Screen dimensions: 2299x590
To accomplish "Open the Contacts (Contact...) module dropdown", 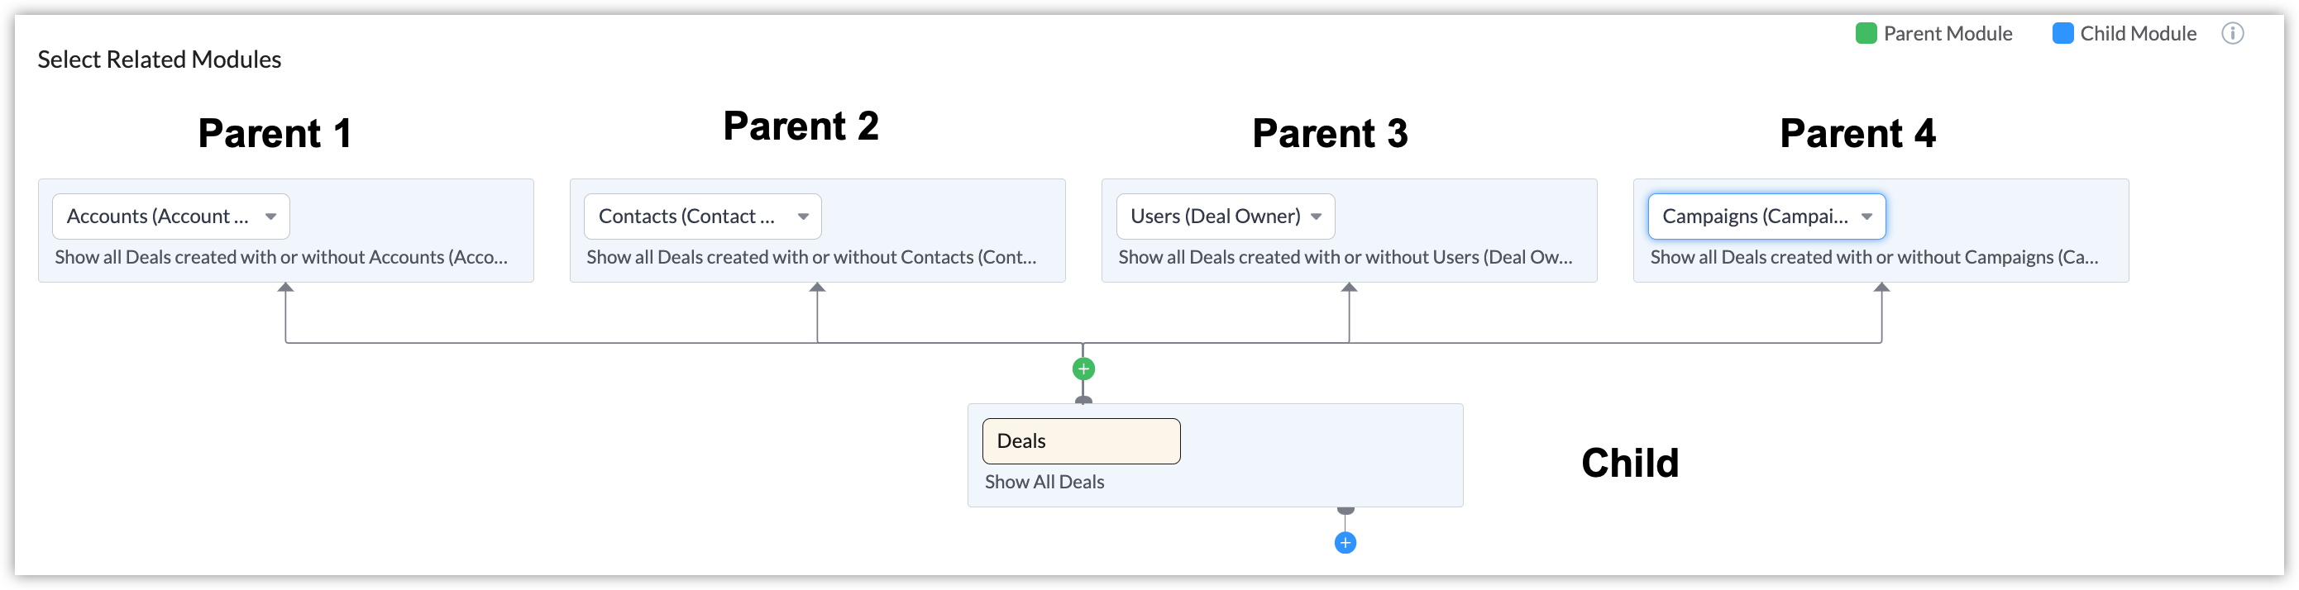I will click(687, 216).
